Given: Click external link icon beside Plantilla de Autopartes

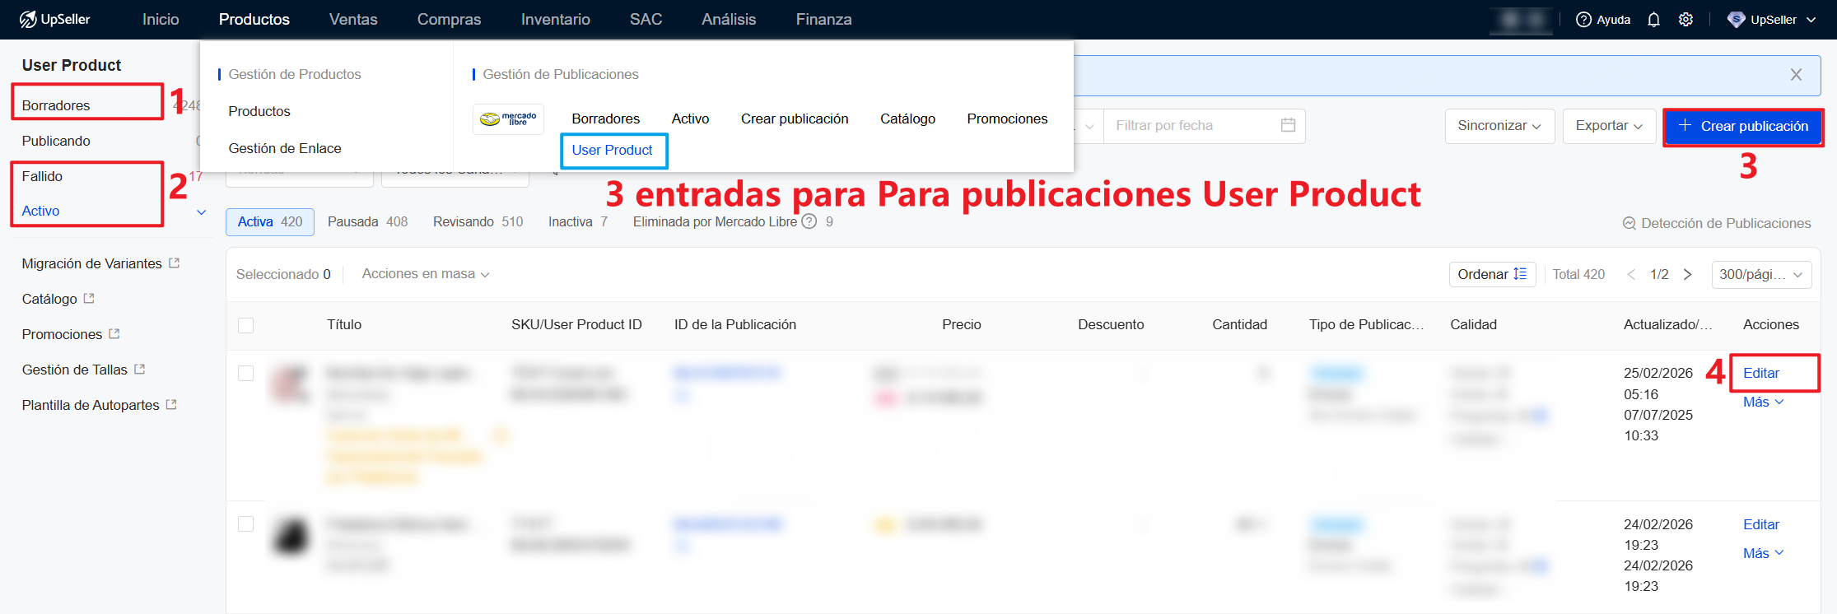Looking at the screenshot, I should (x=171, y=404).
